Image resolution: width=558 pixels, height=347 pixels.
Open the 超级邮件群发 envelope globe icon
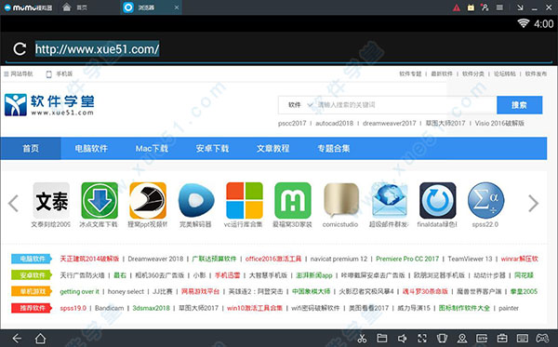pyautogui.click(x=390, y=200)
